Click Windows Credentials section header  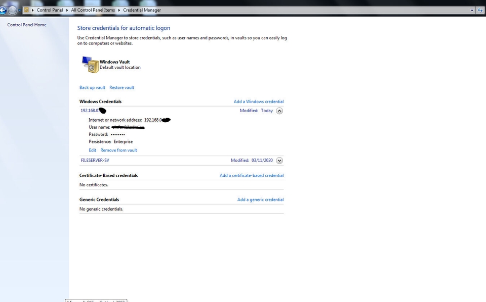pyautogui.click(x=100, y=102)
